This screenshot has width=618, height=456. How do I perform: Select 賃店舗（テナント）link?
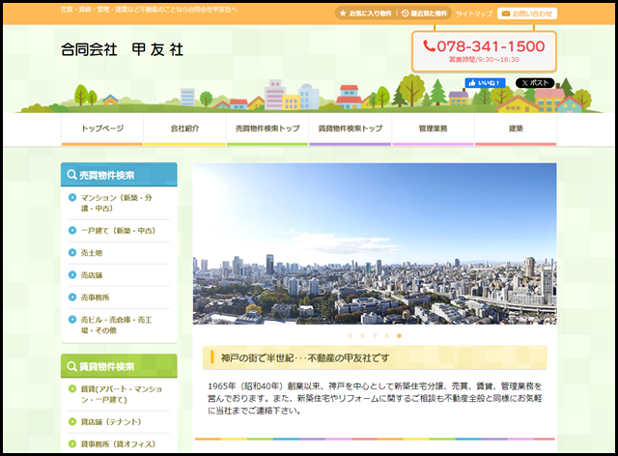[111, 421]
